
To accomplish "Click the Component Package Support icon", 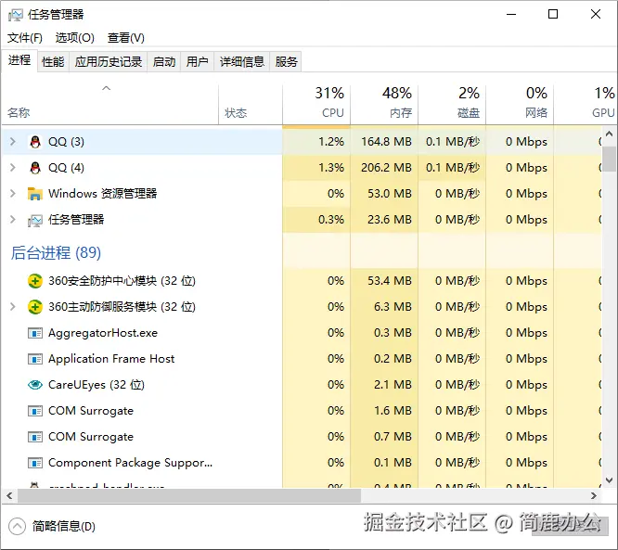I will 35,463.
